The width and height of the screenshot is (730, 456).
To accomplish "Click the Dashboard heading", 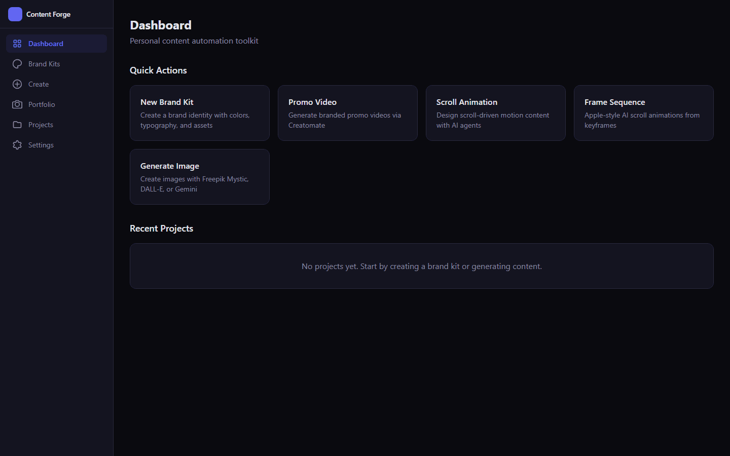I will pos(161,25).
